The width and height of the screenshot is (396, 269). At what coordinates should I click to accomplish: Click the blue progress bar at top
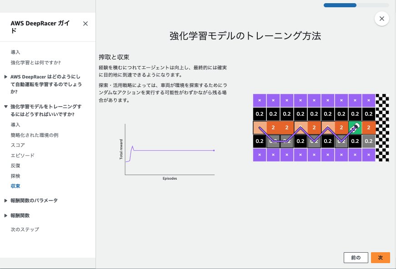pos(340,5)
